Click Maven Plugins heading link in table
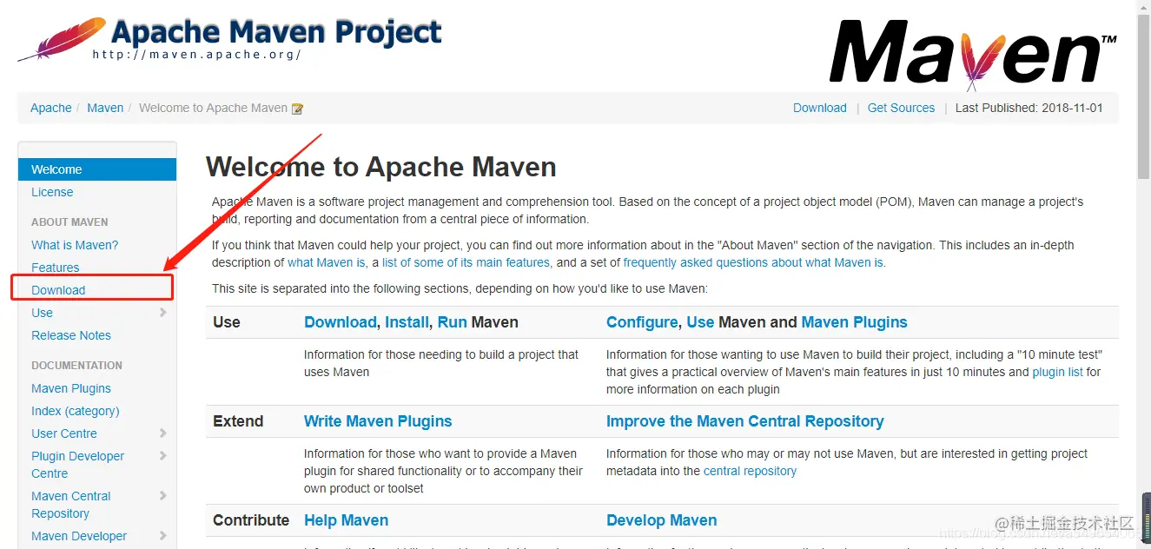1151x549 pixels. (854, 322)
